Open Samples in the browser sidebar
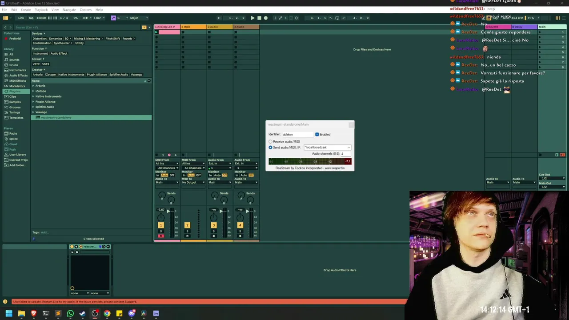Image resolution: width=569 pixels, height=320 pixels. (15, 102)
